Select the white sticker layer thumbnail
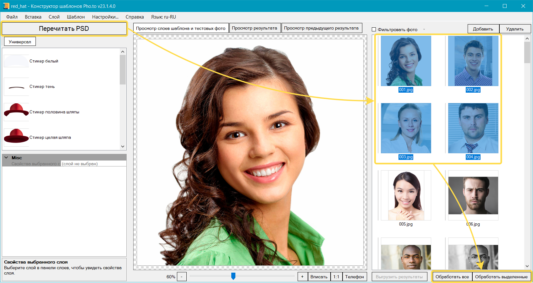The image size is (533, 283). [x=16, y=61]
